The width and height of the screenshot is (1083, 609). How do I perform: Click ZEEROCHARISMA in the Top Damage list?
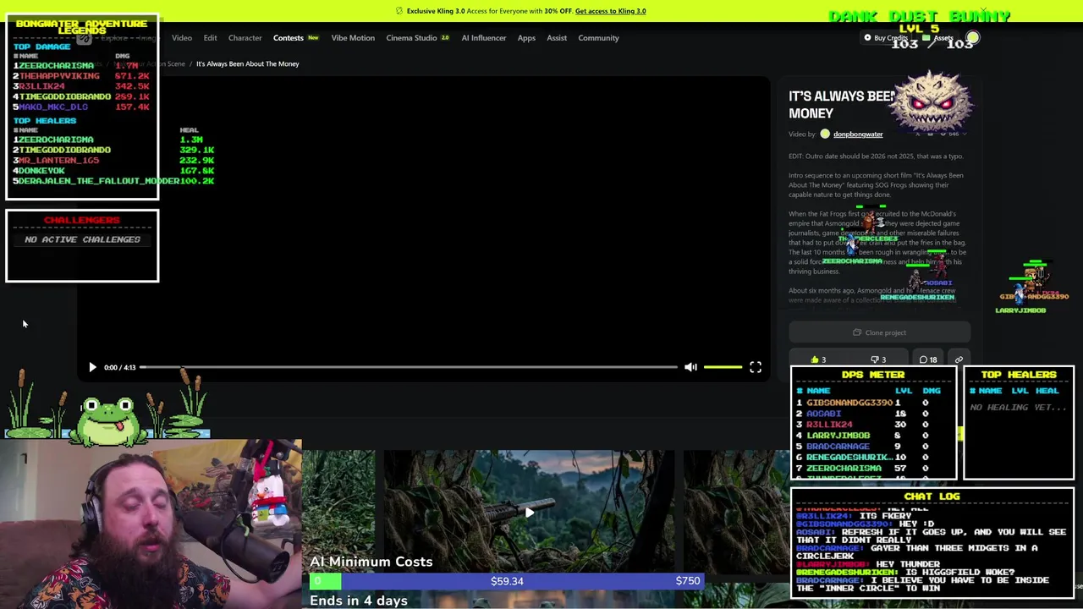[x=56, y=65]
